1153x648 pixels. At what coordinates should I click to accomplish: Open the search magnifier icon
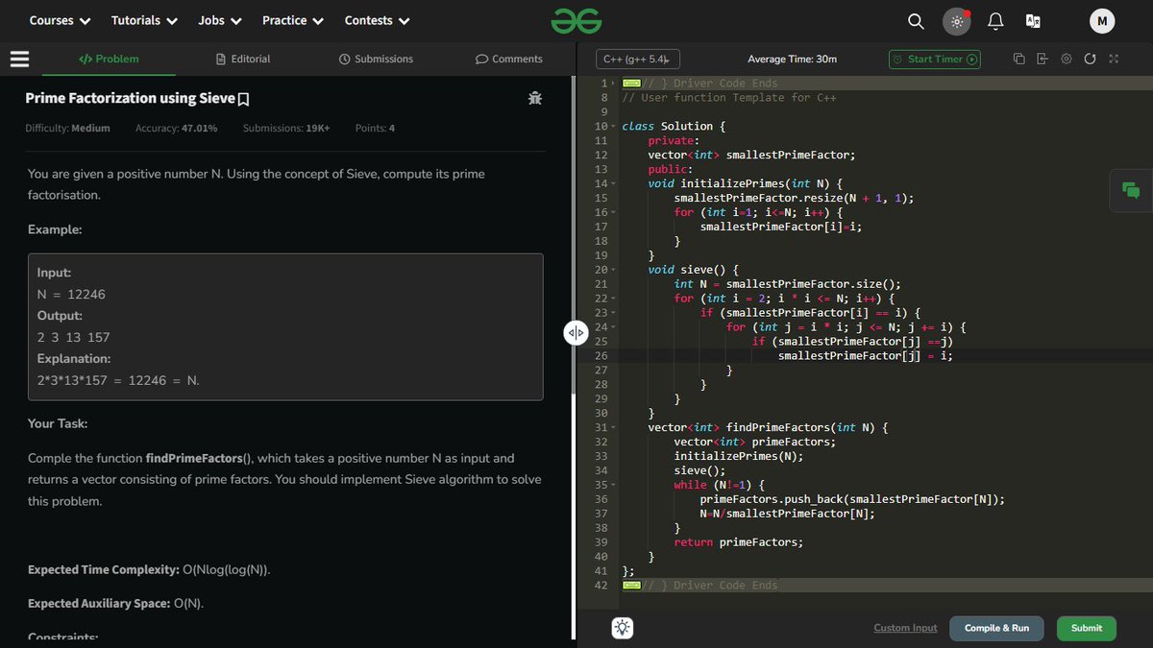pyautogui.click(x=916, y=21)
